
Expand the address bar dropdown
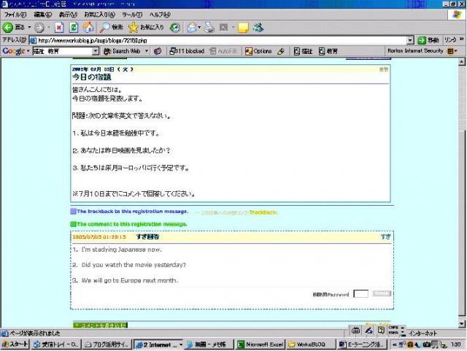pos(410,40)
